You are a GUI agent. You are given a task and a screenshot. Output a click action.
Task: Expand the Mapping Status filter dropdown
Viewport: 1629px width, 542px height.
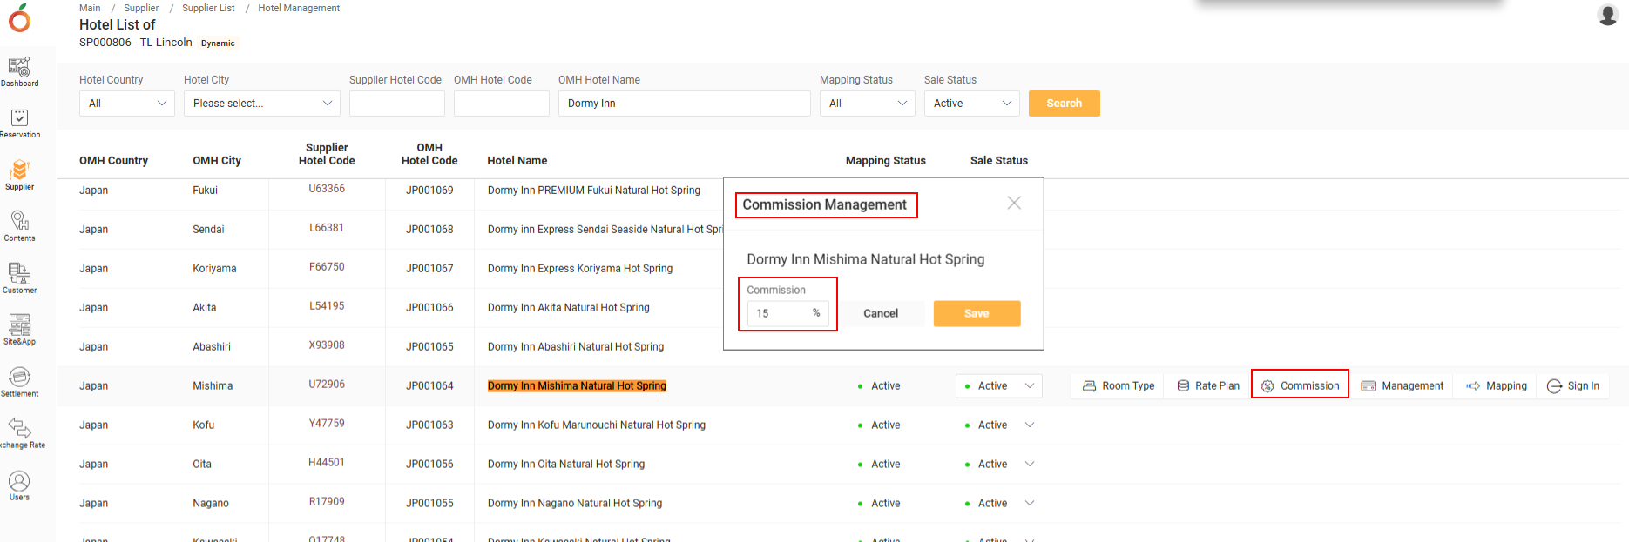click(x=867, y=104)
